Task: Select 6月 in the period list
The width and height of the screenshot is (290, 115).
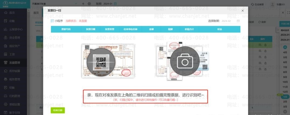Action: click(285, 62)
